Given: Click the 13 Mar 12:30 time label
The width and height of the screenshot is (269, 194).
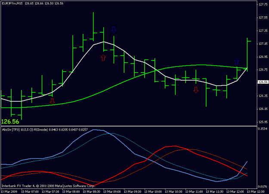Looking at the screenshot, I should pyautogui.click(x=256, y=191).
